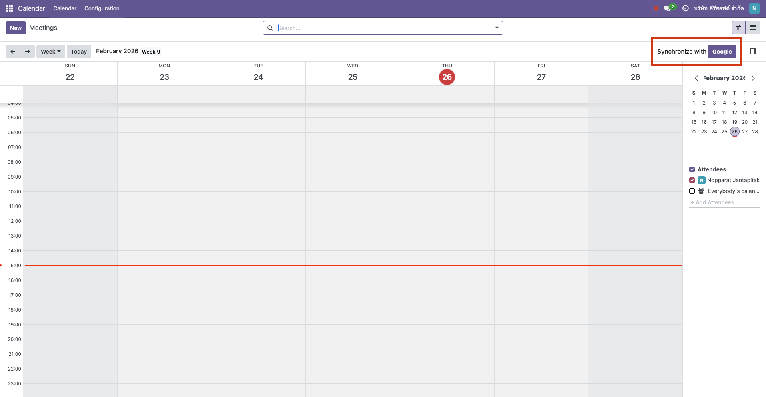The height and width of the screenshot is (397, 766).
Task: Open the search options dropdown arrow
Action: click(x=497, y=28)
